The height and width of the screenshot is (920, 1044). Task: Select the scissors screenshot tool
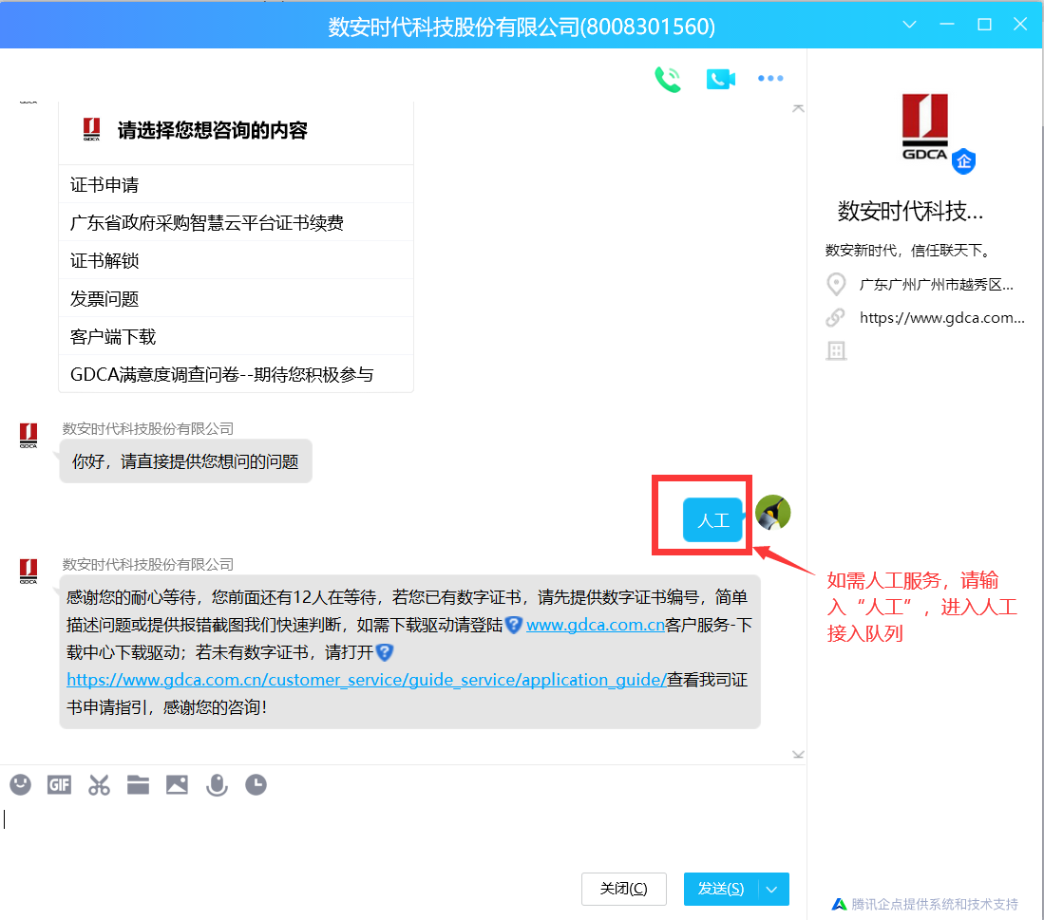(99, 785)
